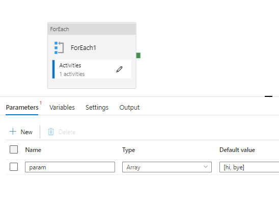
Task: Collapse panel using the minimize dash icon
Action: (268, 96)
